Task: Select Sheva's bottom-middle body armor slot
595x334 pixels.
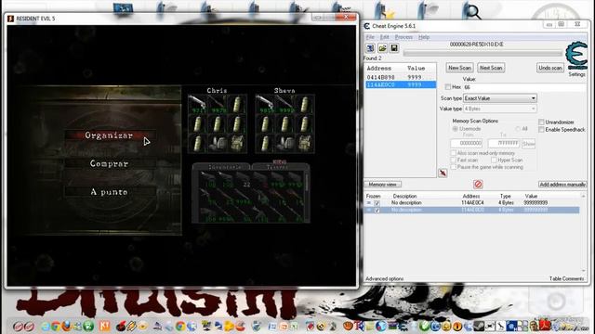Action: (x=284, y=144)
